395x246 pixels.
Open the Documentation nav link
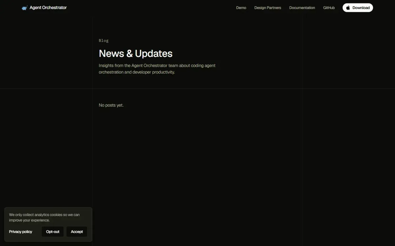click(302, 8)
